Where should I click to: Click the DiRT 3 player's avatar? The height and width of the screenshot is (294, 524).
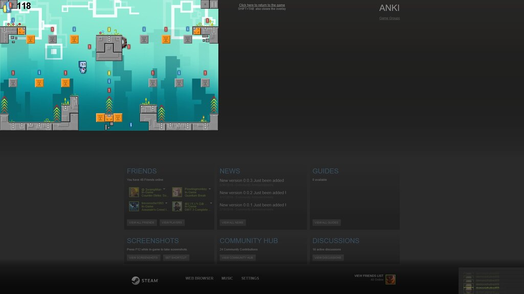[177, 206]
